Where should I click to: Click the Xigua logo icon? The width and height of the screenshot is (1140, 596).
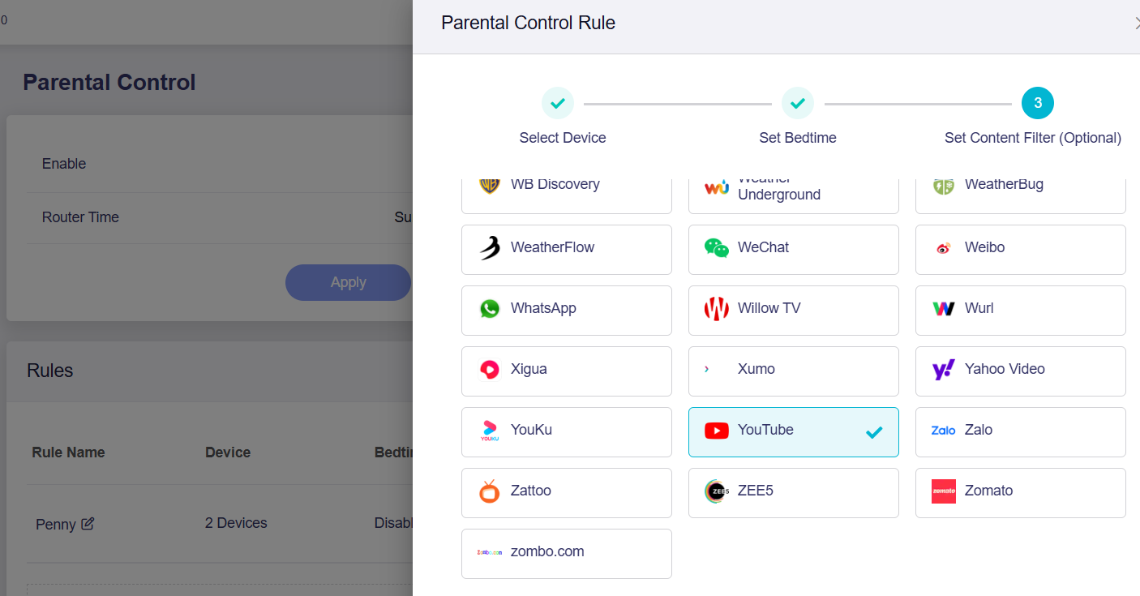490,370
